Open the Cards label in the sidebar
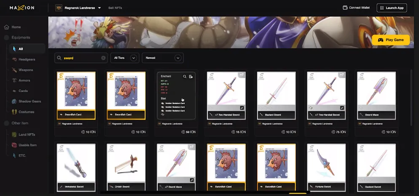Viewport: 419px width, 196px height. point(23,91)
